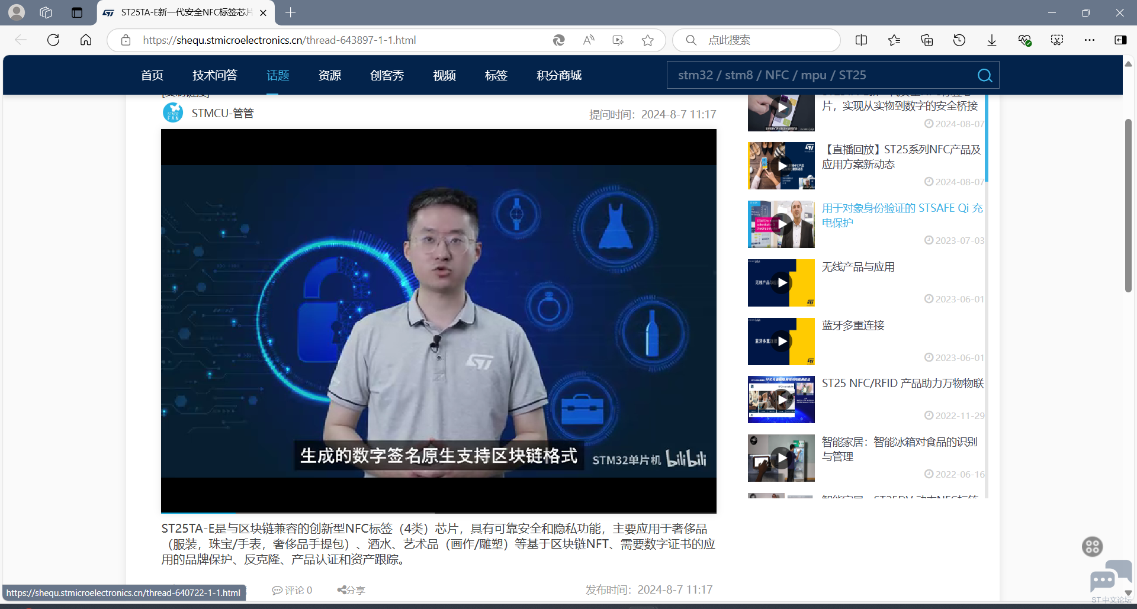The width and height of the screenshot is (1137, 609).
Task: Open the collections icon
Action: (x=927, y=40)
